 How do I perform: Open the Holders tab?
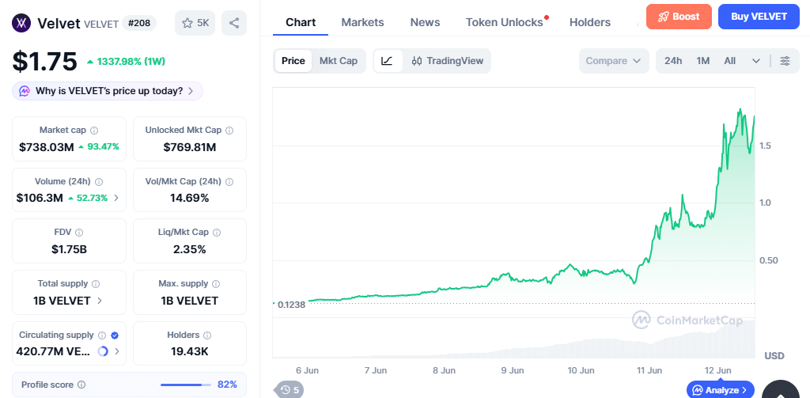pos(590,22)
